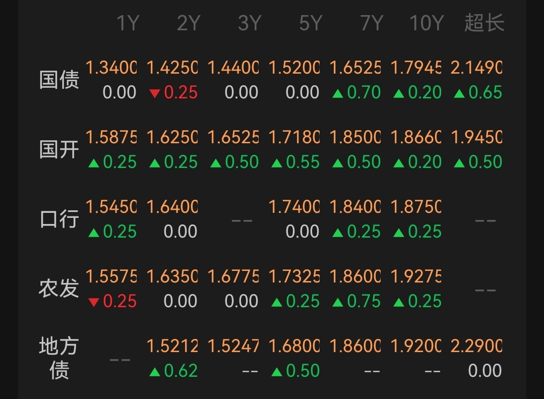Screen dimensions: 544x399
Task: Click the 地方债 超长 yield 2.2900
Action: (x=476, y=346)
